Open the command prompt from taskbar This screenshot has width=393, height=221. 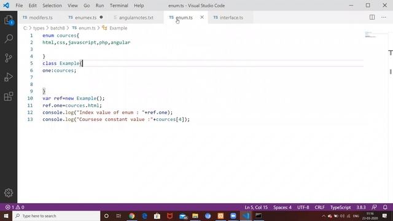coord(259,215)
